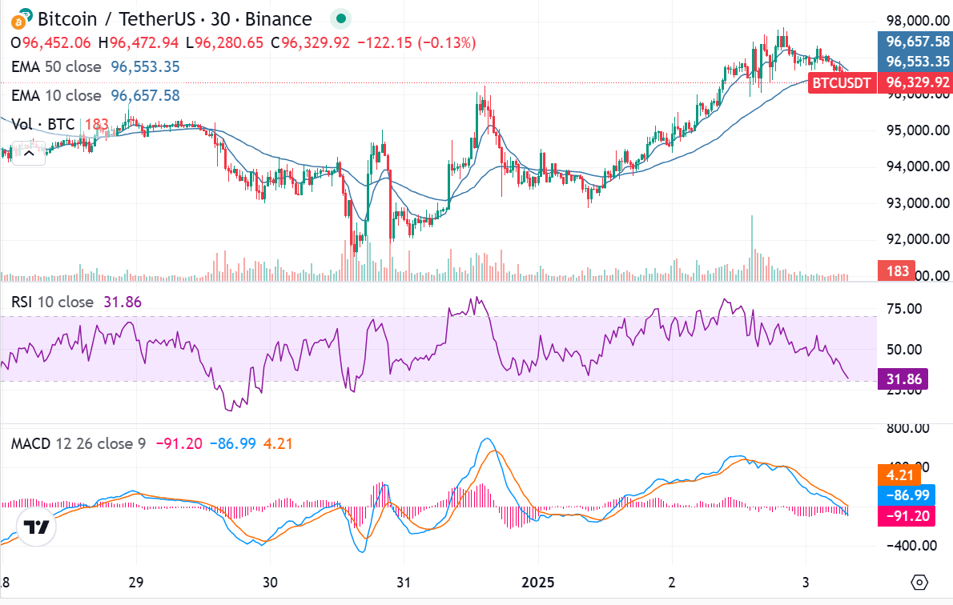The image size is (953, 605).
Task: Click 98,000.00 on the price scale
Action: click(x=918, y=22)
